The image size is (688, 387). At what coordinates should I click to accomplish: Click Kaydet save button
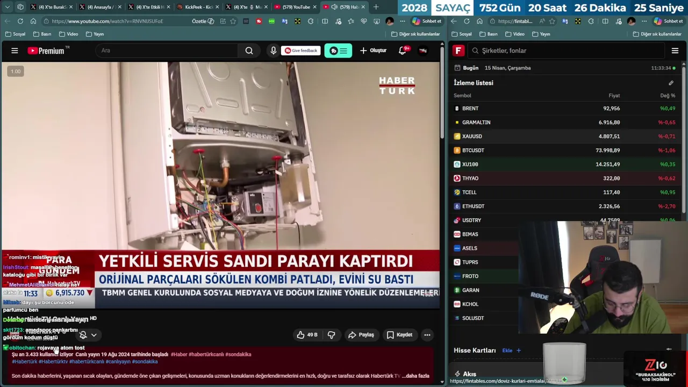point(399,335)
